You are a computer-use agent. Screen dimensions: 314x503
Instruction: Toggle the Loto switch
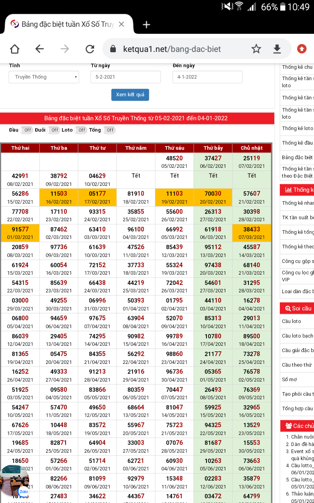click(x=80, y=130)
